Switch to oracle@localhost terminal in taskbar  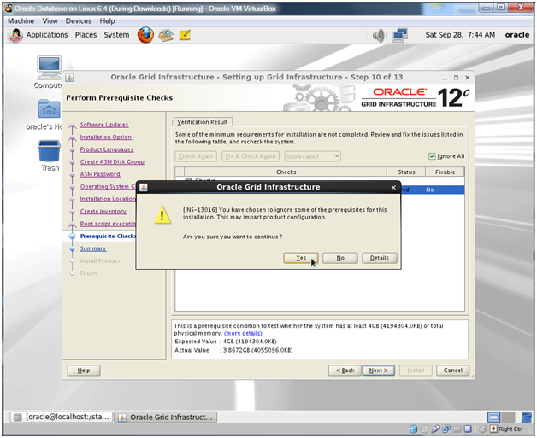tap(60, 418)
